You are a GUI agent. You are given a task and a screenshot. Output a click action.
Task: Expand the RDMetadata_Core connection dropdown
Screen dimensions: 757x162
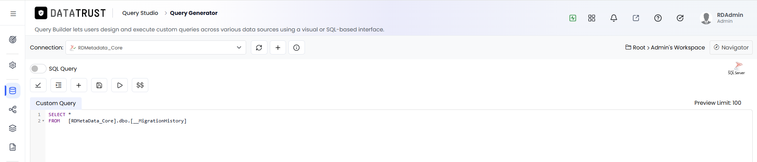[x=156, y=47]
